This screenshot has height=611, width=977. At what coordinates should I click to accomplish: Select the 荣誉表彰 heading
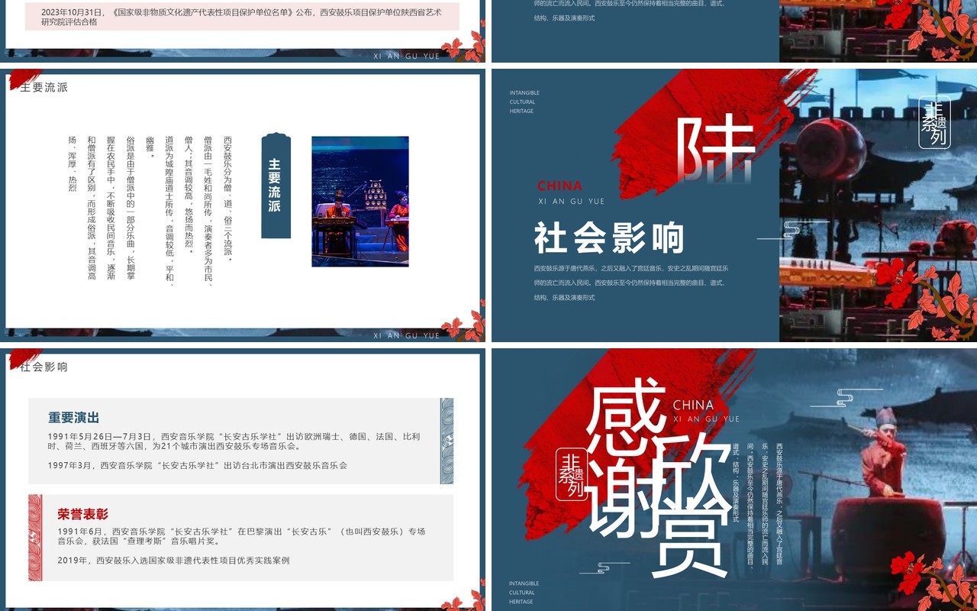pyautogui.click(x=83, y=514)
